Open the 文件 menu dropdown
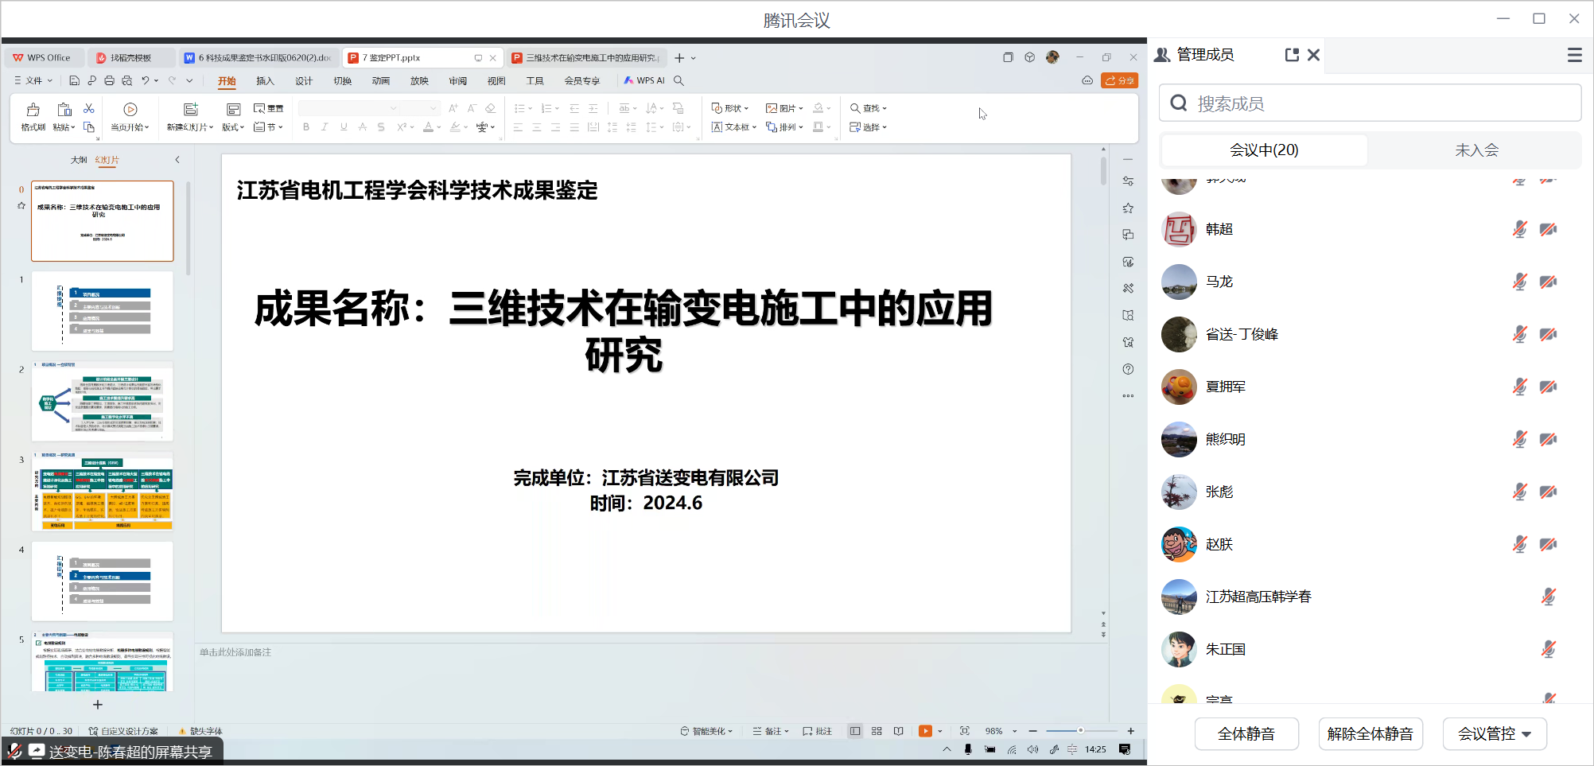 33,80
